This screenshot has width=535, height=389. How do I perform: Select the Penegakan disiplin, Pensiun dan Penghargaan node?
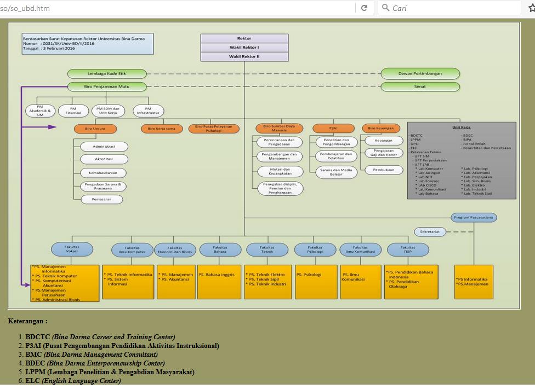pos(280,188)
